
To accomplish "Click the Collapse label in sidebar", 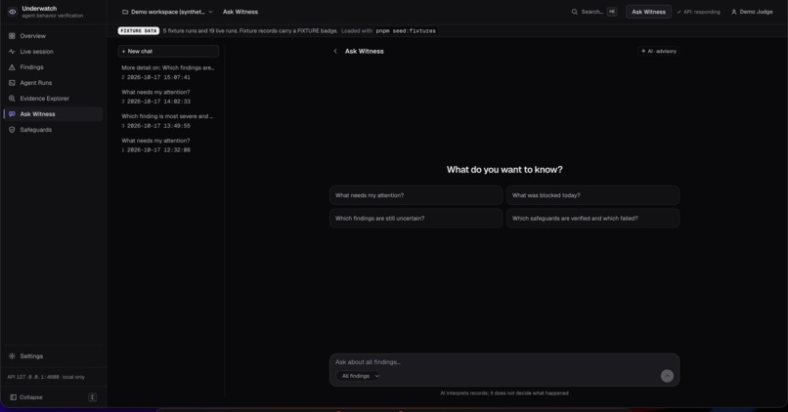I will 31,397.
